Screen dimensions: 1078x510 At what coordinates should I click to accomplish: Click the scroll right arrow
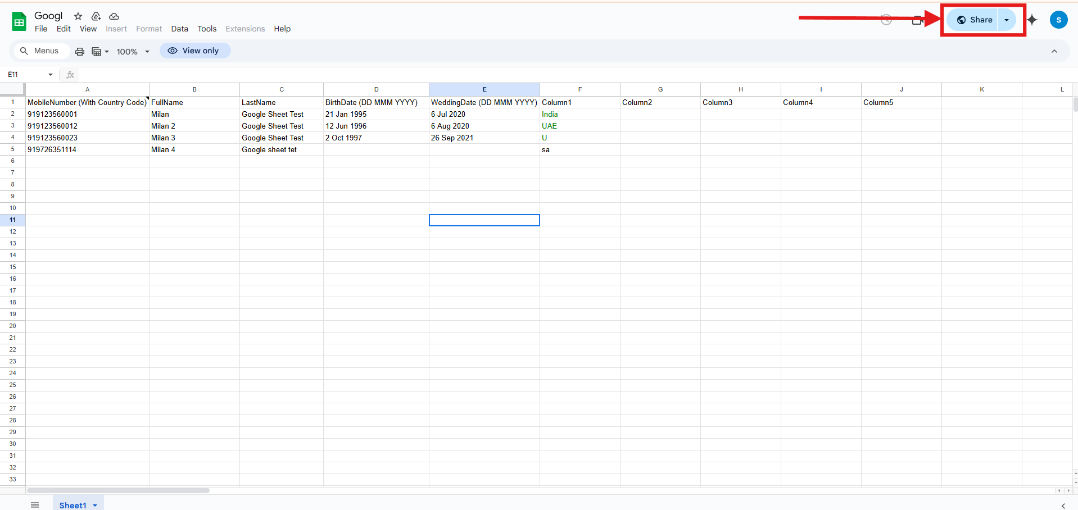[x=1068, y=490]
